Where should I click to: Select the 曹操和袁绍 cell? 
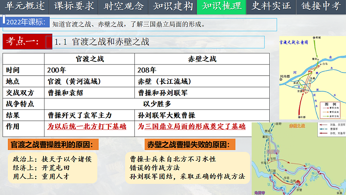89,93
